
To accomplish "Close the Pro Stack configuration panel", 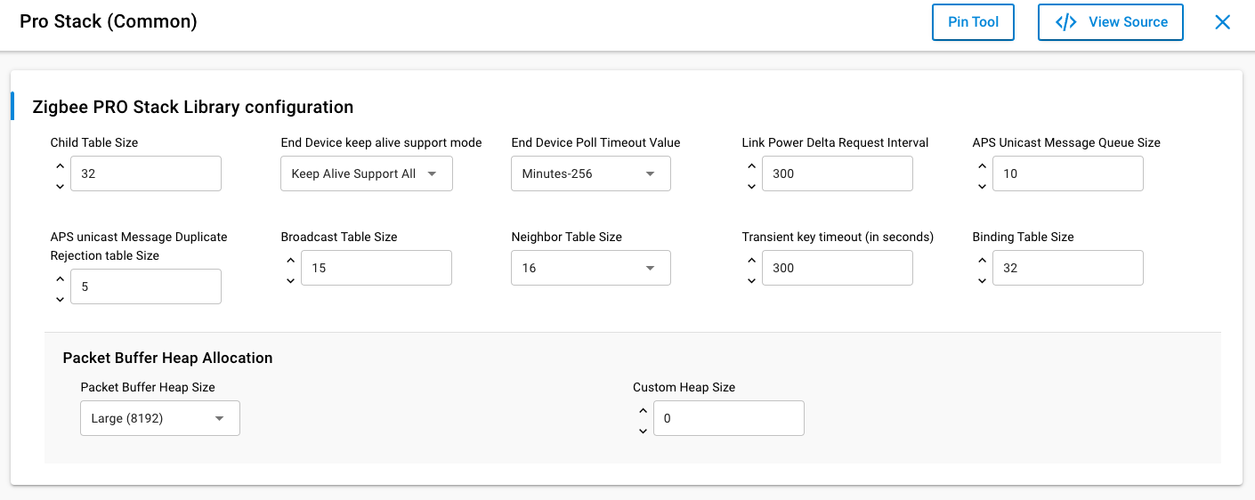I will 1222,22.
